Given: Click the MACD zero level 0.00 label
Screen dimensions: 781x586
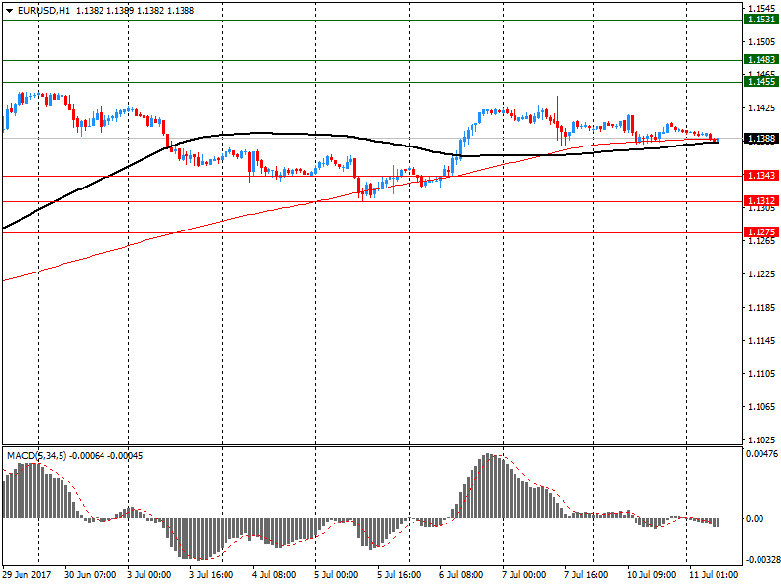Looking at the screenshot, I should point(755,519).
